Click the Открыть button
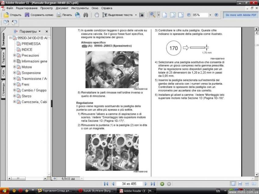The height and width of the screenshot is (194, 259). tap(12, 15)
